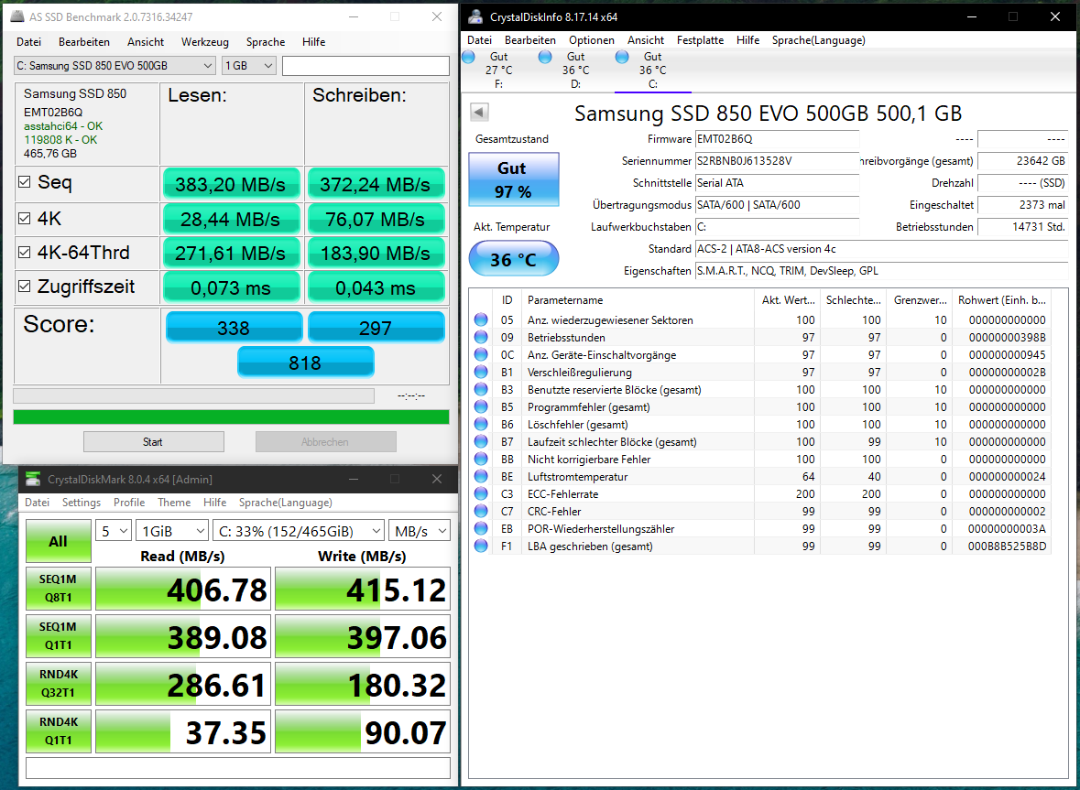Click the AS SSD Benchmark title bar icon

tap(18, 16)
